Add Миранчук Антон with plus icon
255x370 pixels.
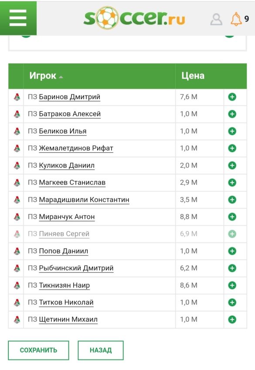[x=232, y=216]
